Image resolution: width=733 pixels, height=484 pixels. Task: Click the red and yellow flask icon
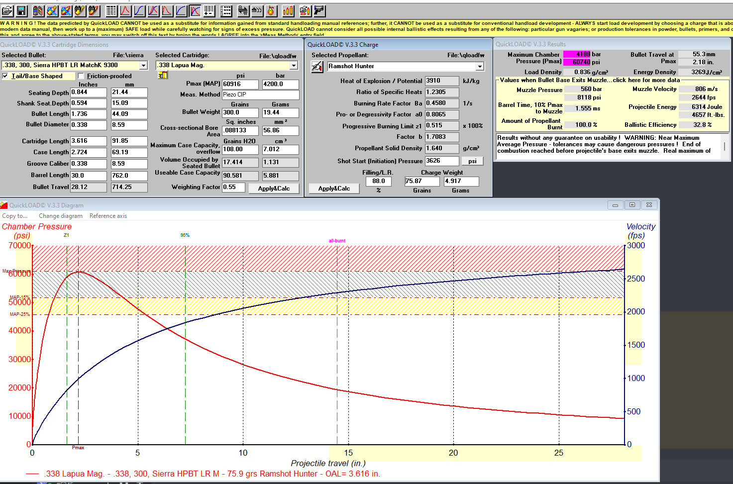click(x=271, y=10)
